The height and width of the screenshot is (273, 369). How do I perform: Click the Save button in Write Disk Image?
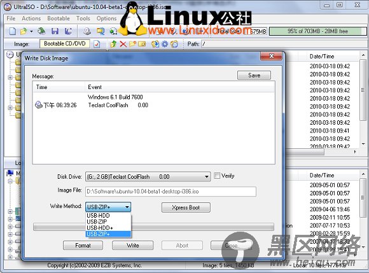[254, 75]
